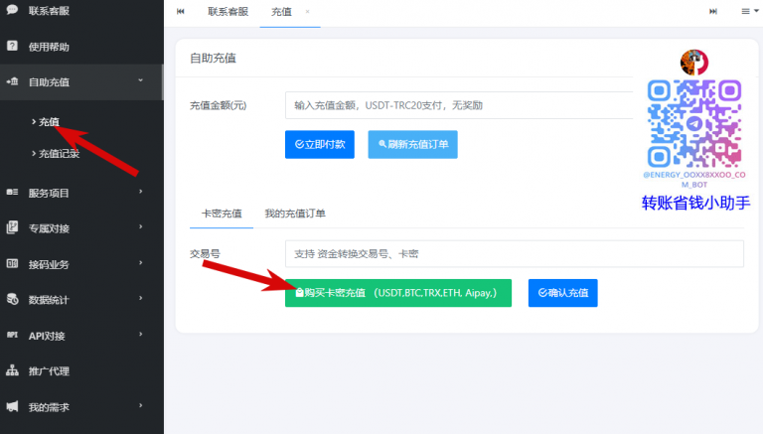763x434 pixels.
Task: Click the 确认充值 button
Action: pyautogui.click(x=563, y=293)
